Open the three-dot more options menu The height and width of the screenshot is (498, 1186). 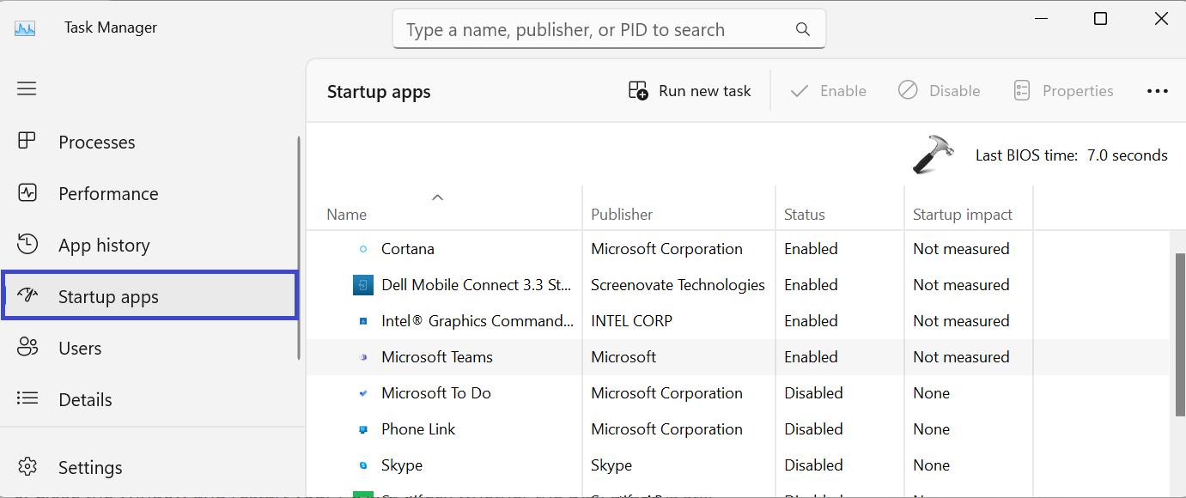tap(1157, 91)
